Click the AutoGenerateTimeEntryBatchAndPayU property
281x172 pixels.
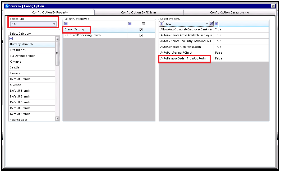click(187, 41)
